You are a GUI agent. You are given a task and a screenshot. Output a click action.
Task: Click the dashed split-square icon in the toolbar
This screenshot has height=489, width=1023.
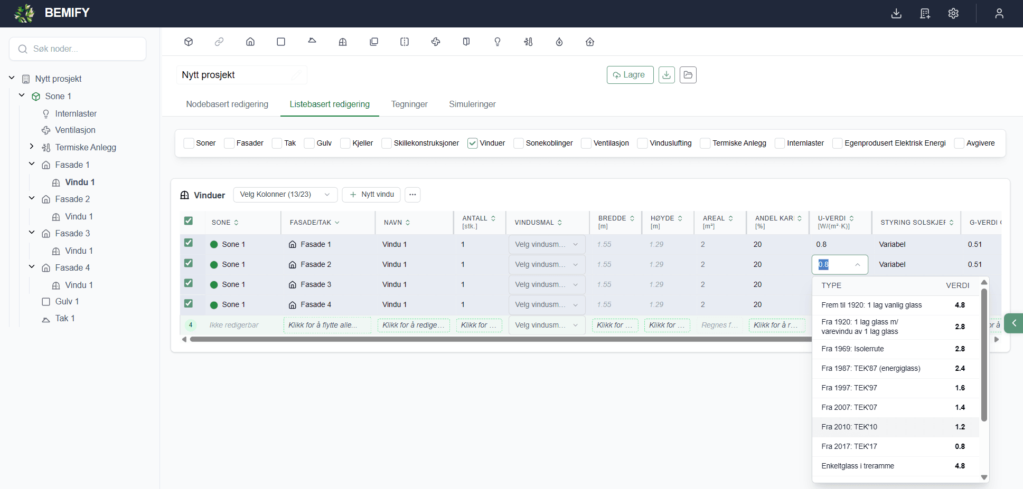[x=405, y=42]
